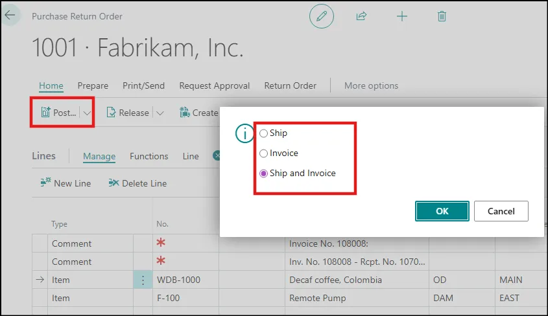
Task: Click the Post action button
Action: (58, 113)
